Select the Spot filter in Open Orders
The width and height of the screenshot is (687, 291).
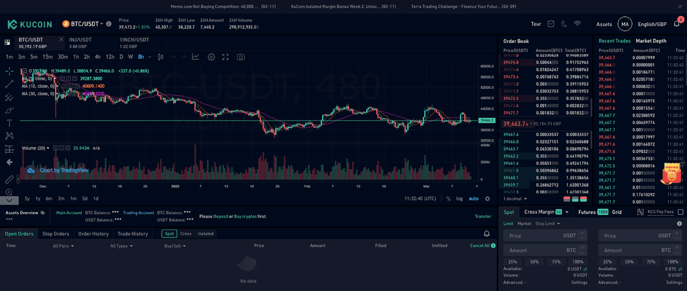pos(169,234)
